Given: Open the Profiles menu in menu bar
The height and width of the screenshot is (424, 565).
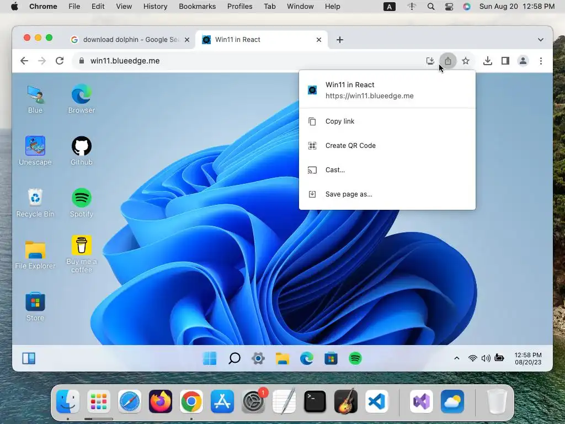Looking at the screenshot, I should coord(239,7).
